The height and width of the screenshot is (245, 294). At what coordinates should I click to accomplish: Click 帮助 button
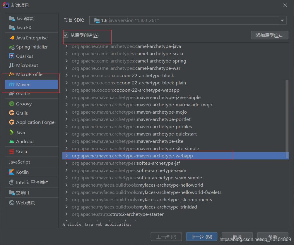(273, 237)
